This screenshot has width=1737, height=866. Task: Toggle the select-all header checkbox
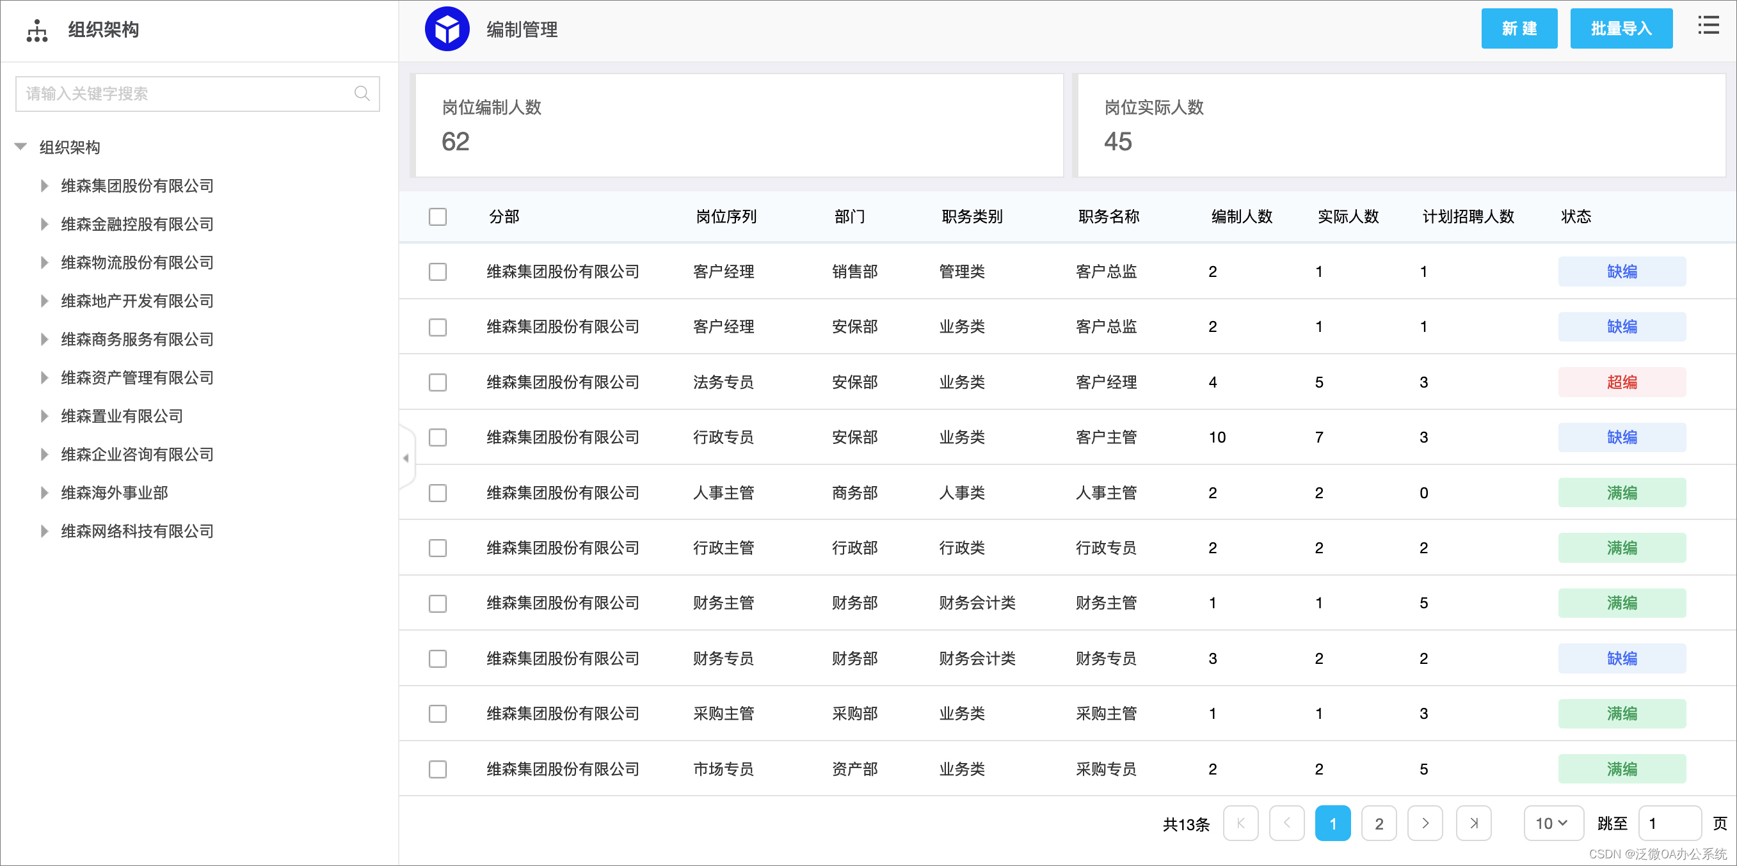pos(438,217)
